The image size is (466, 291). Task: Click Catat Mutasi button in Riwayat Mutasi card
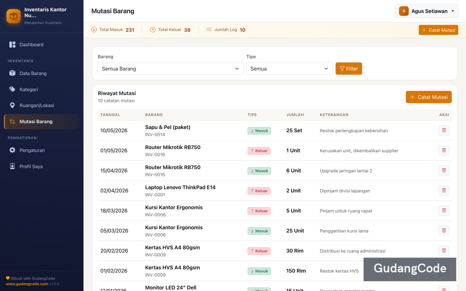click(x=429, y=97)
